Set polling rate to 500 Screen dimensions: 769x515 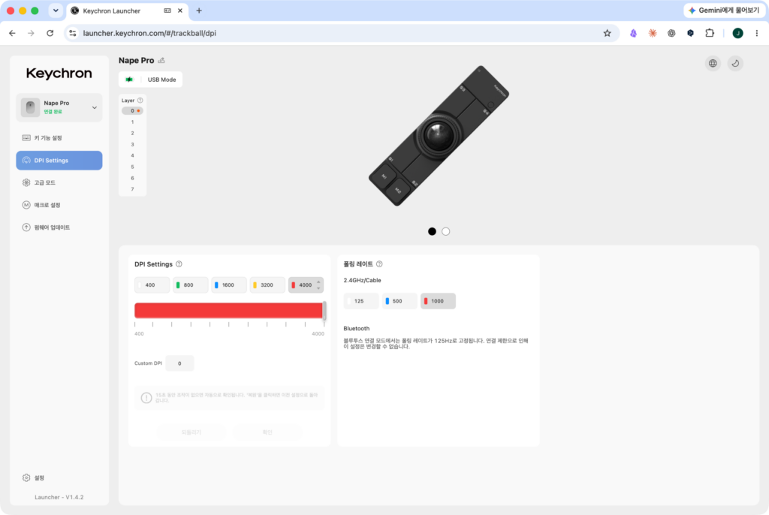(400, 301)
